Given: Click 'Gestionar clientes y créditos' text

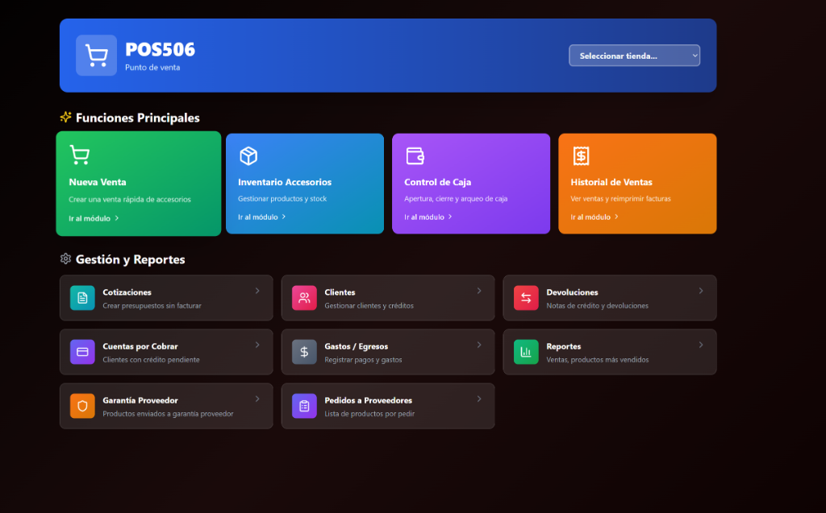Looking at the screenshot, I should click(x=369, y=306).
